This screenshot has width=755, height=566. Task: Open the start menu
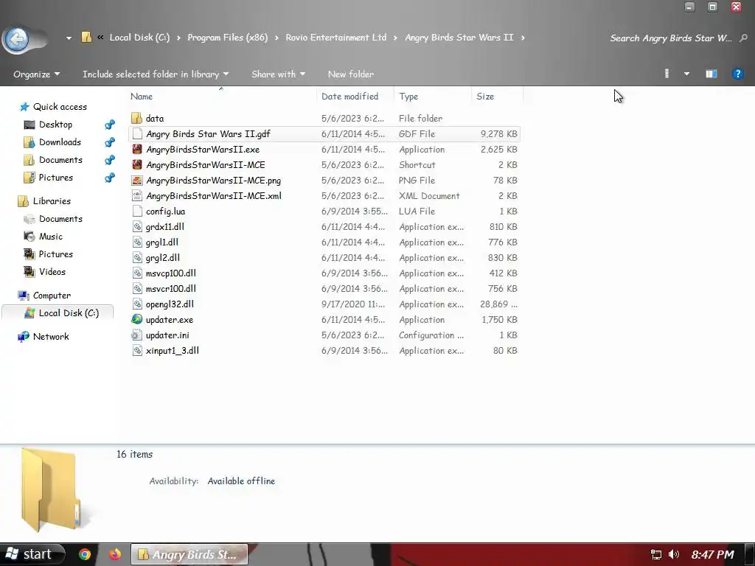31,554
